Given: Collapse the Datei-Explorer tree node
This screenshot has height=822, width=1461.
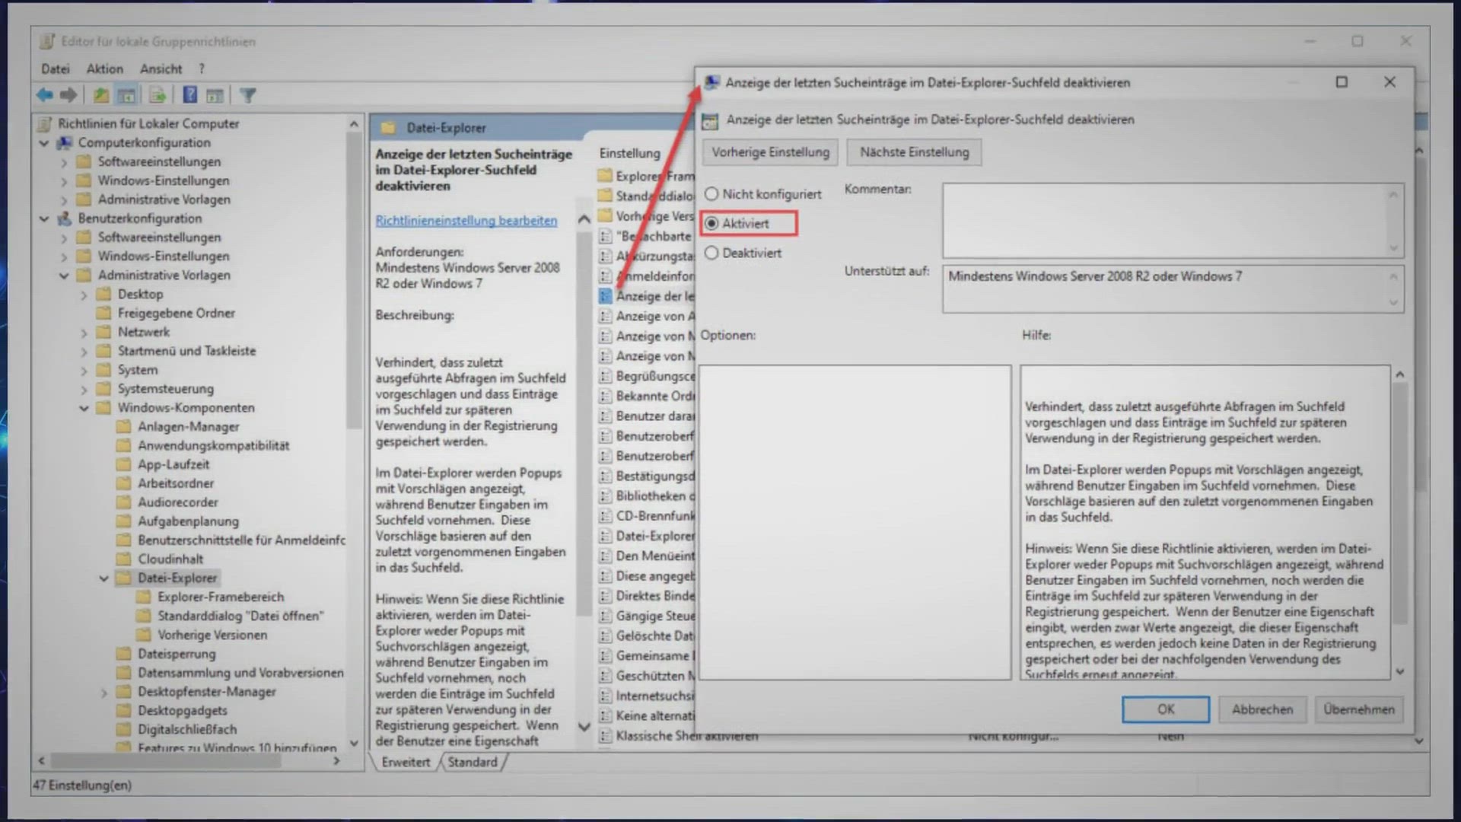Looking at the screenshot, I should click(103, 578).
